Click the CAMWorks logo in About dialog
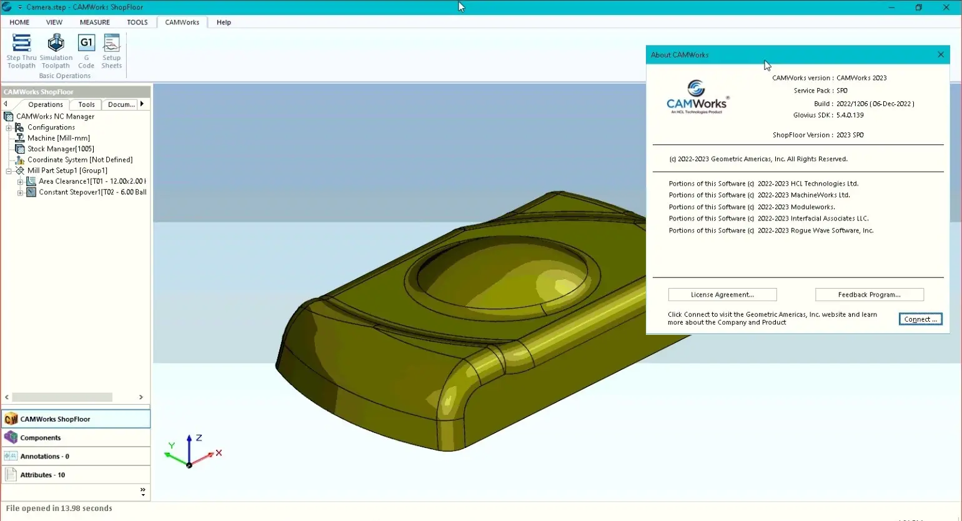 (x=697, y=97)
